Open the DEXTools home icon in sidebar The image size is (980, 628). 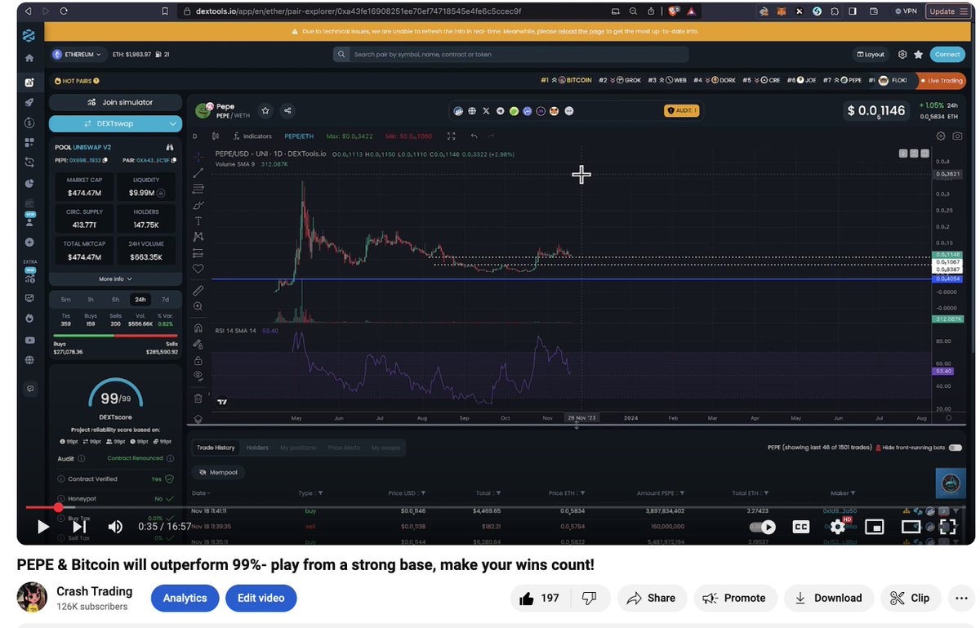tap(29, 59)
